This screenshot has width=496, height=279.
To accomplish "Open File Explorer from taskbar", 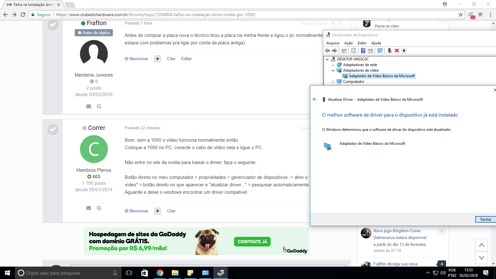I will pos(175,273).
